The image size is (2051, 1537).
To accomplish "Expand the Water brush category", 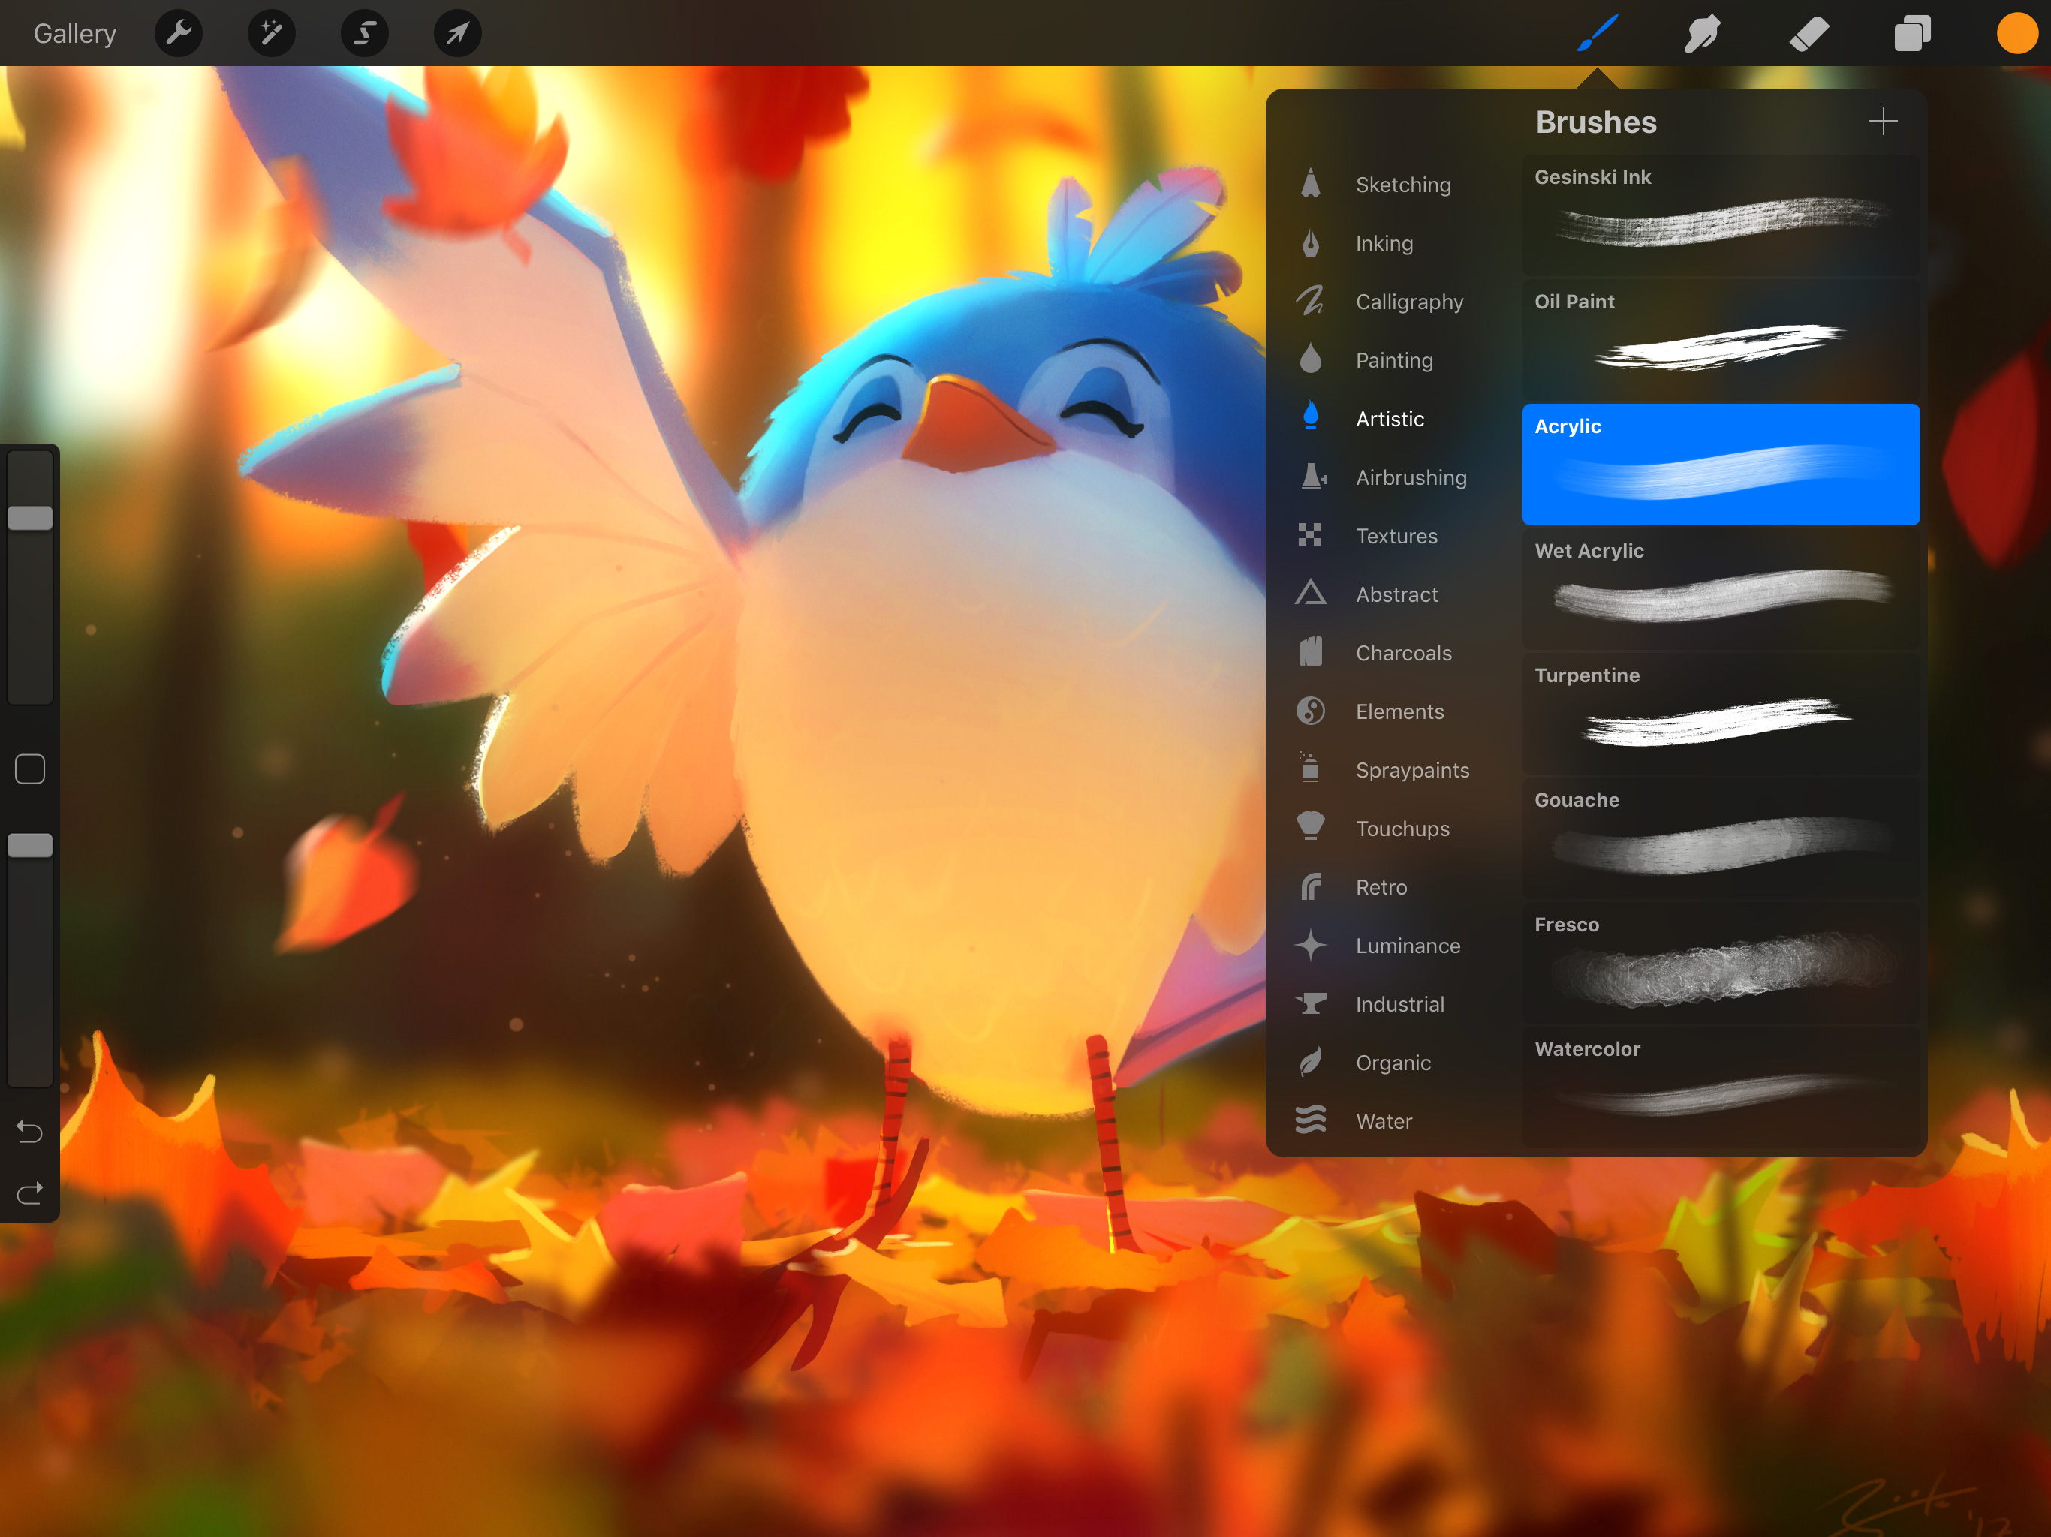I will point(1384,1119).
